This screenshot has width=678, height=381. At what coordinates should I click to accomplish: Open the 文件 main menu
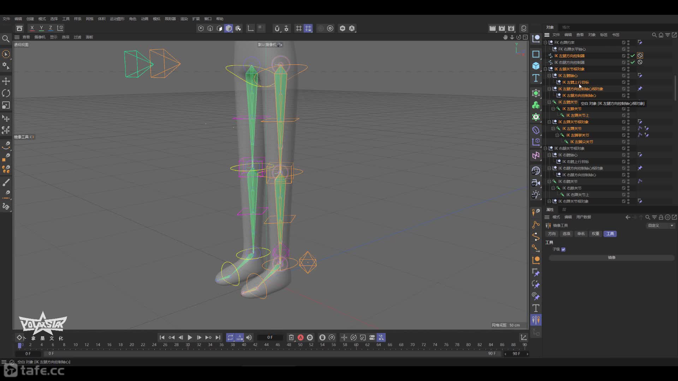click(6, 19)
